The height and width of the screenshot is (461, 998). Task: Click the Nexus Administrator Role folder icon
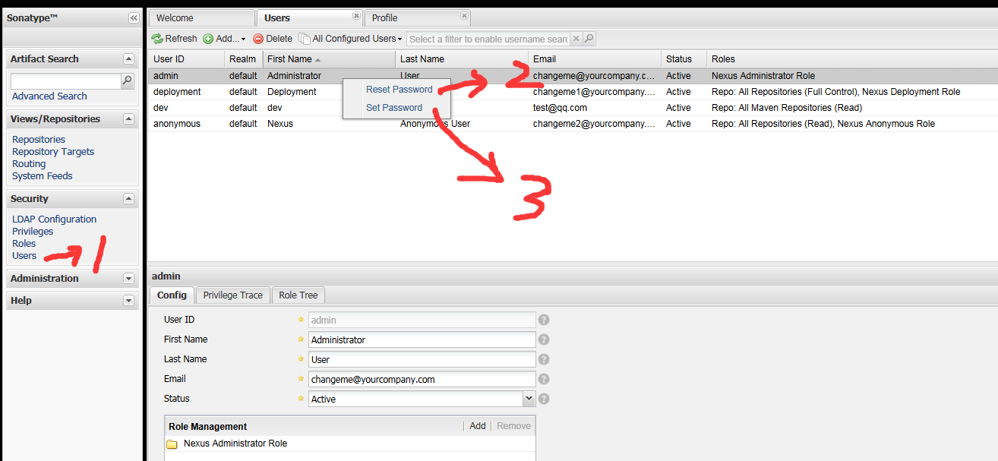tap(172, 444)
